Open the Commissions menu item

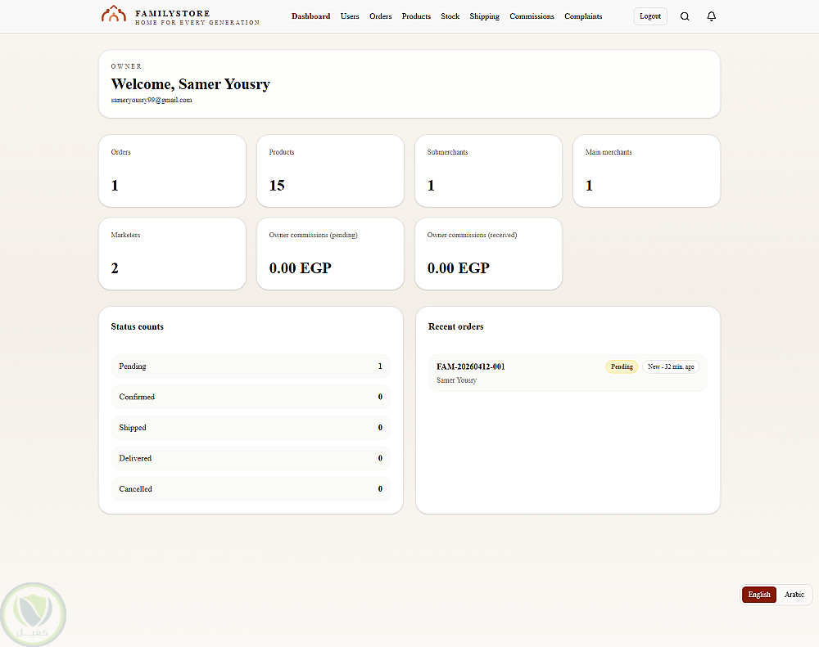pyautogui.click(x=532, y=16)
